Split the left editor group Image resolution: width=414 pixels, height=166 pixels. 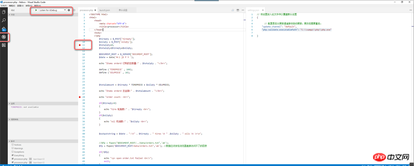coord(237,10)
